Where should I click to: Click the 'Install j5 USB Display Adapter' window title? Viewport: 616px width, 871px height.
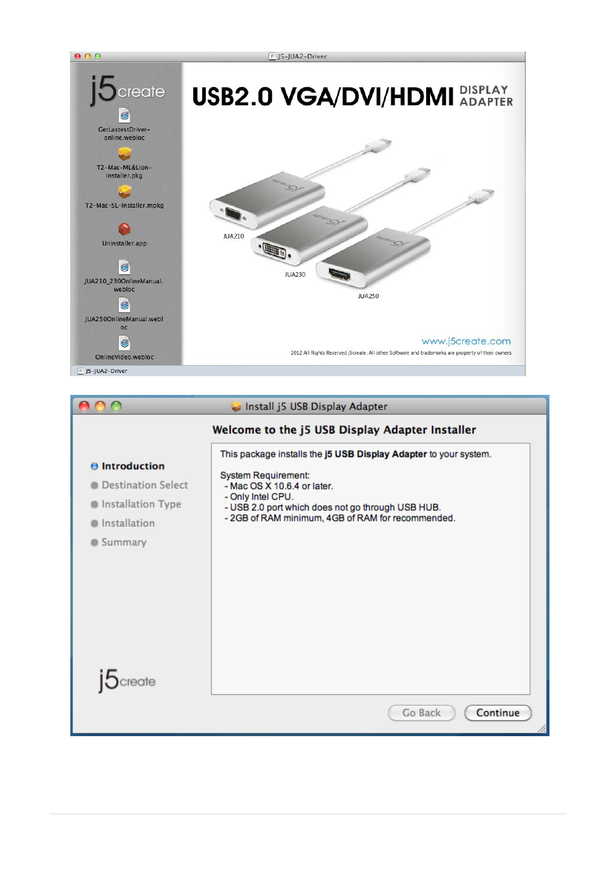point(316,406)
